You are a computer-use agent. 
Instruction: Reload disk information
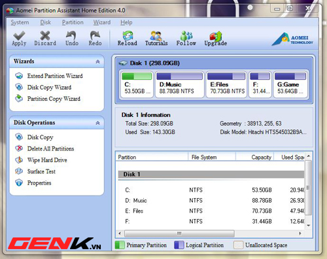pyautogui.click(x=128, y=35)
